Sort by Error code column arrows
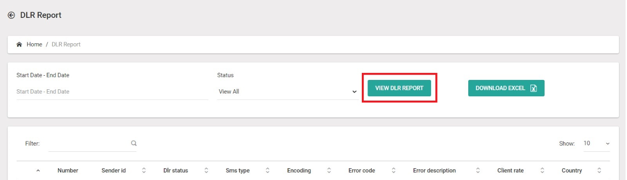 pos(393,171)
